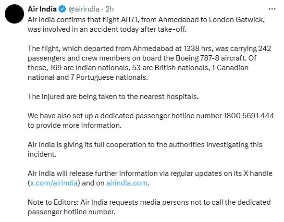Click the Note to Editors paragraph

149,207
